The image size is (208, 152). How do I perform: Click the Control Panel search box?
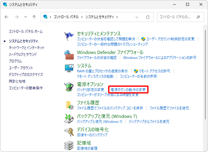(181, 17)
